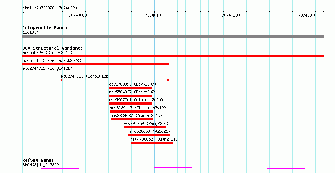The image size is (335, 173).
Task: Select the red bar under nsv6028668
Action: coord(149,135)
